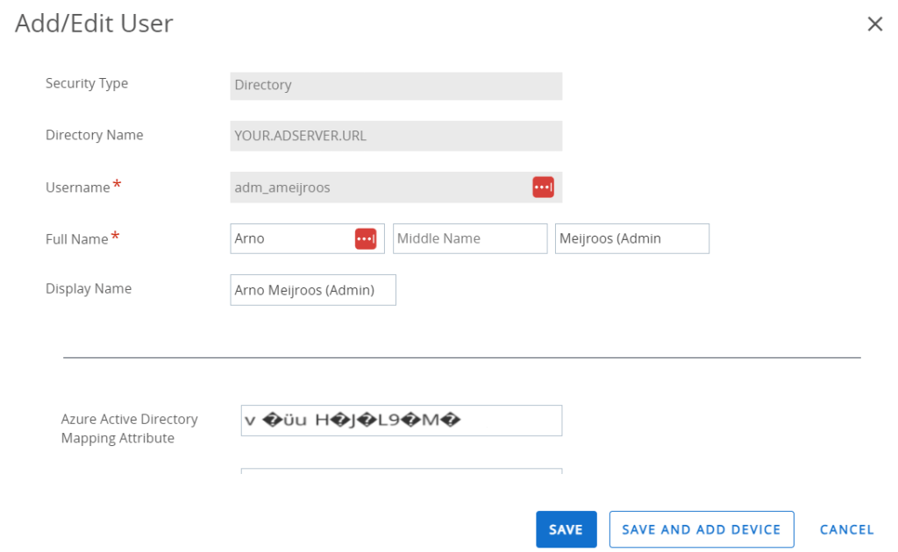Click the partially visible field below Azure attribute

click(x=401, y=471)
